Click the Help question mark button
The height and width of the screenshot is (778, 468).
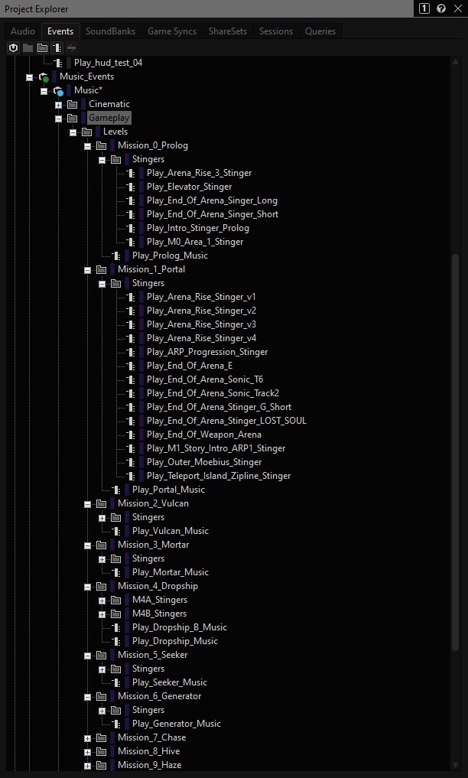(x=441, y=8)
